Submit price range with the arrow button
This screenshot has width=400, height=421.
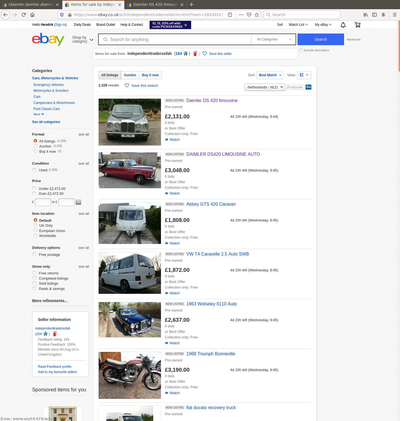point(78,202)
